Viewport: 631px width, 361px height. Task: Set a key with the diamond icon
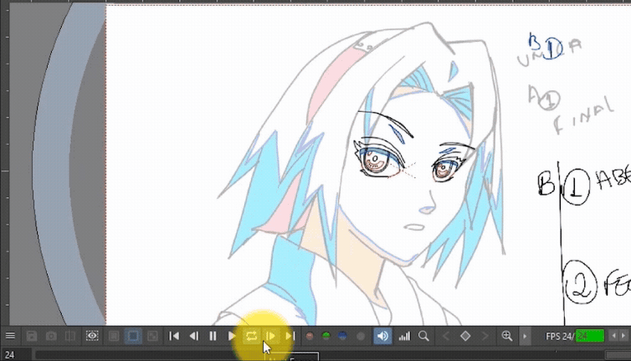tap(465, 336)
